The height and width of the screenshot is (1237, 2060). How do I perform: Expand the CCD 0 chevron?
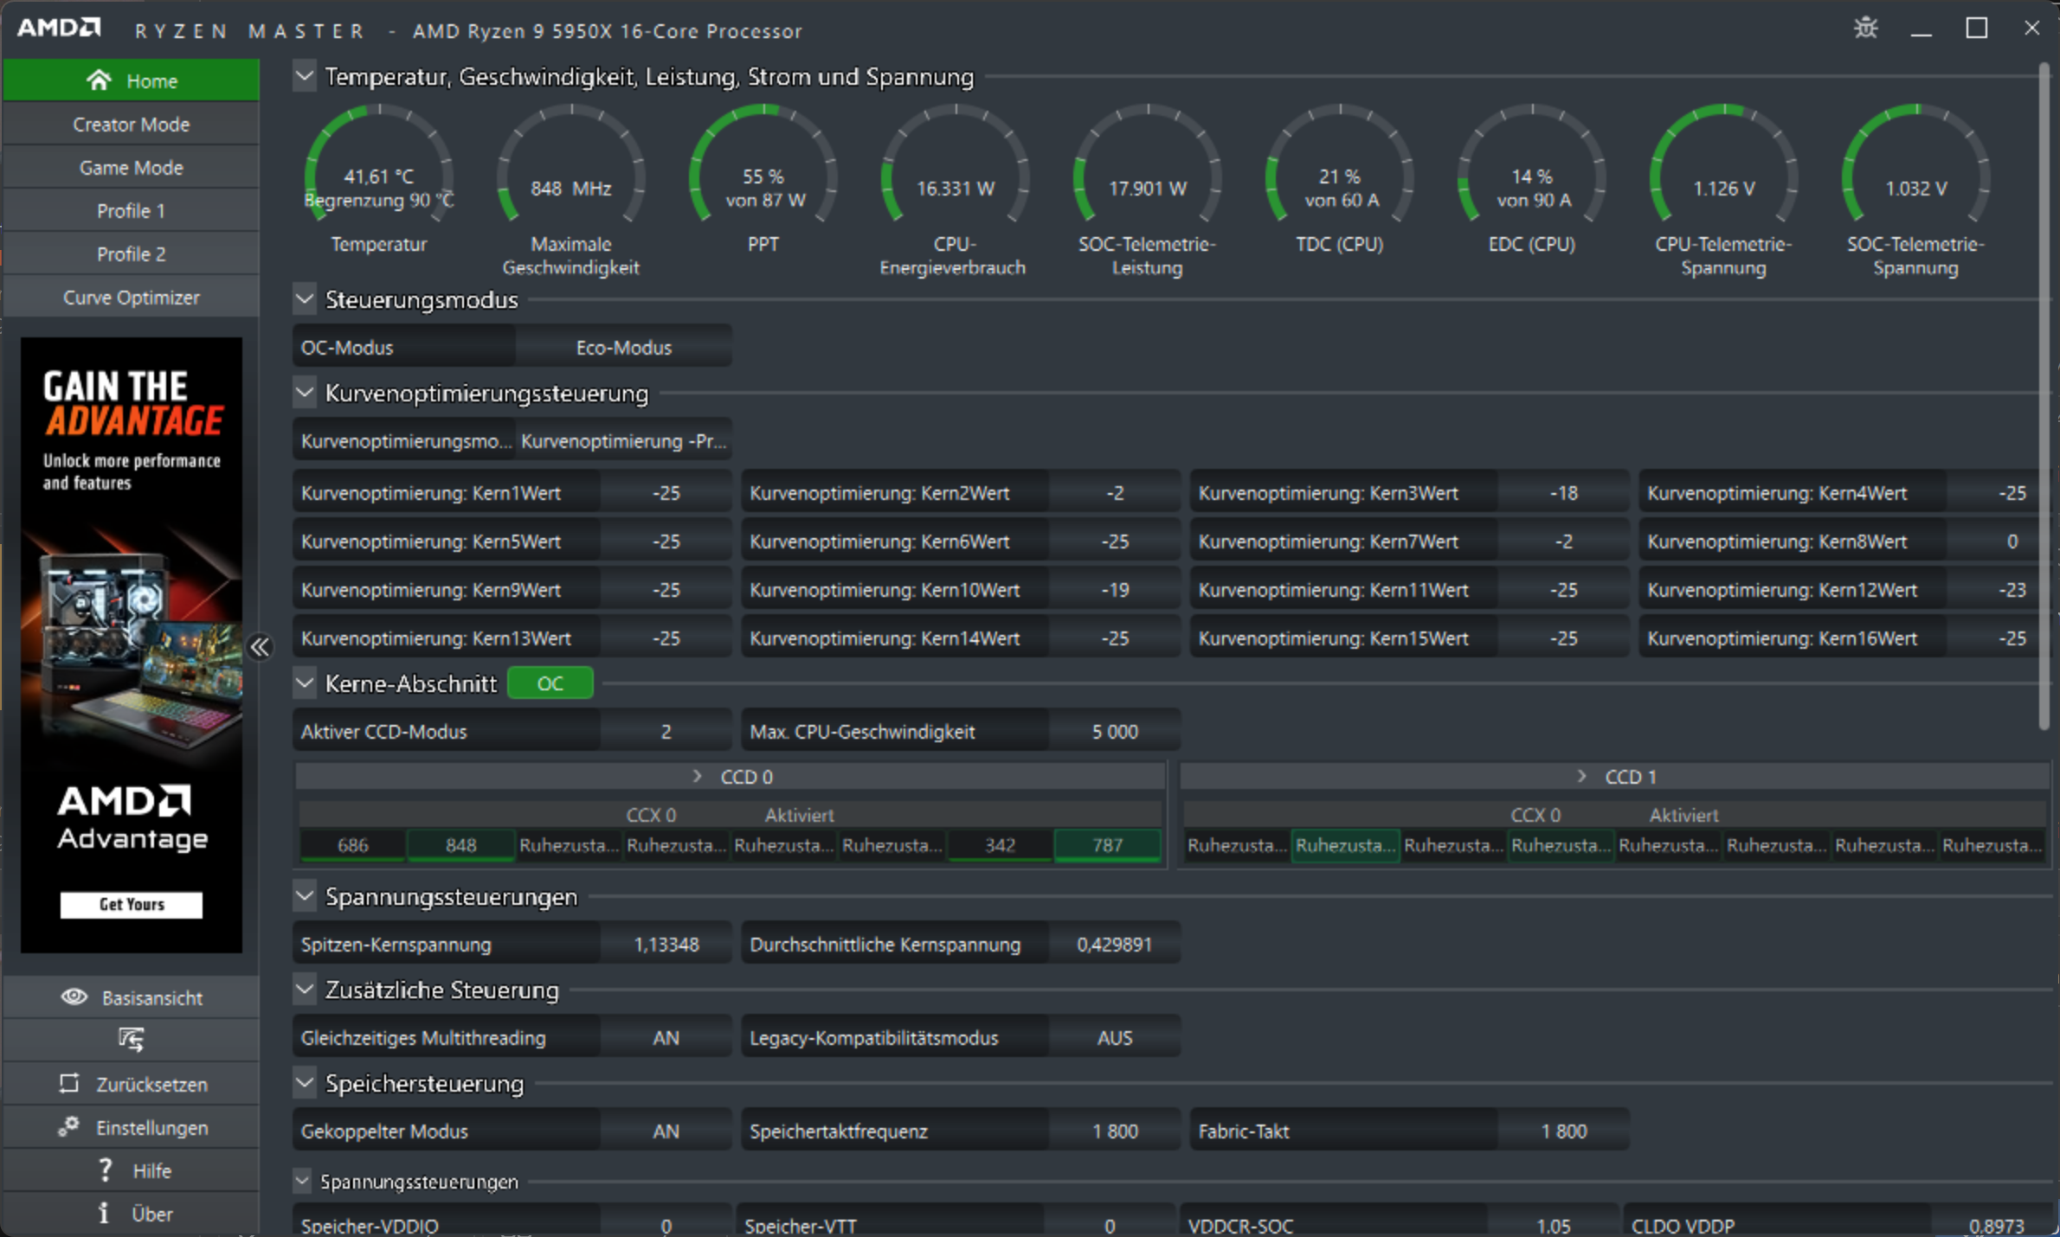click(698, 776)
